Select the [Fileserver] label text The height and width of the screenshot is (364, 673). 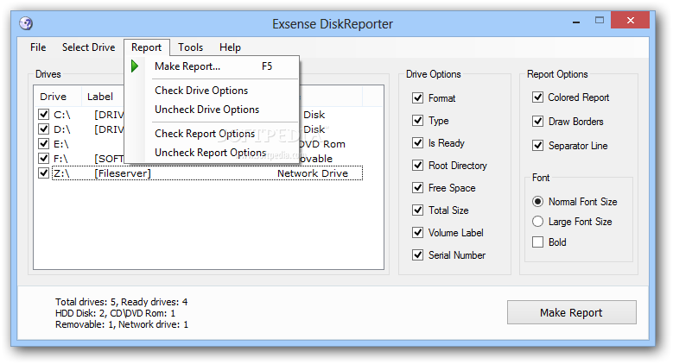pyautogui.click(x=123, y=173)
